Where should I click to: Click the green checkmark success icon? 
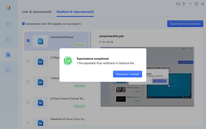point(68,61)
